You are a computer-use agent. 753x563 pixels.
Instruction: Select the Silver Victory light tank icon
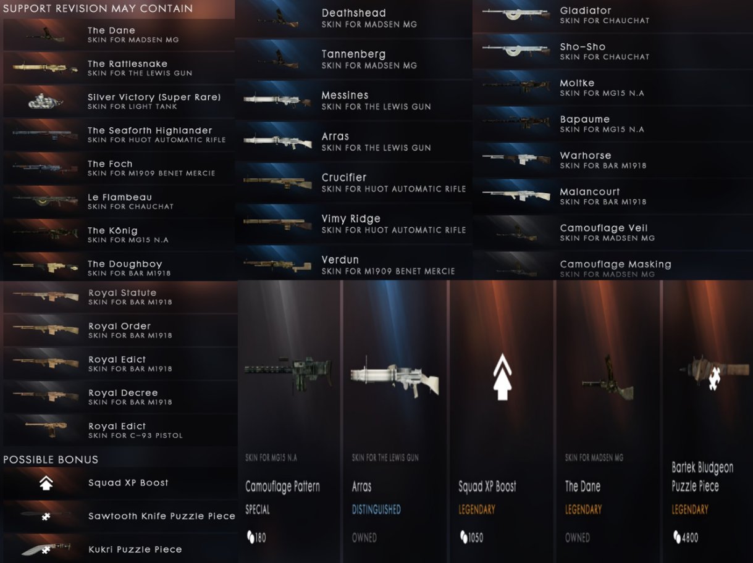point(45,102)
